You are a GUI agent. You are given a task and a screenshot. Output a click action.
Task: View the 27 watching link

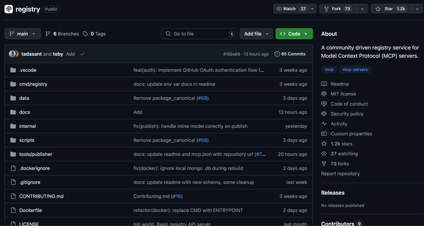(344, 154)
